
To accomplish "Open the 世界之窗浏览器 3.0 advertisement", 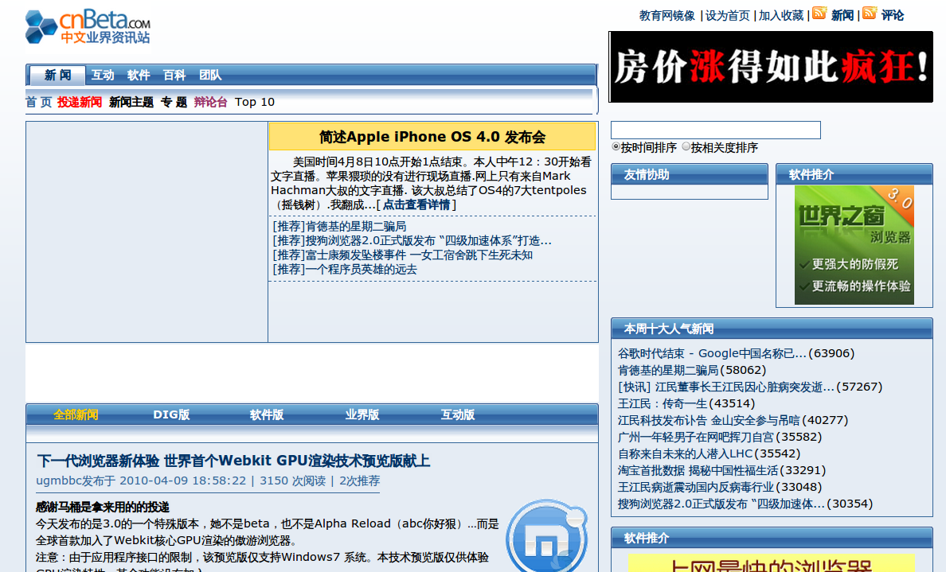I will point(854,245).
